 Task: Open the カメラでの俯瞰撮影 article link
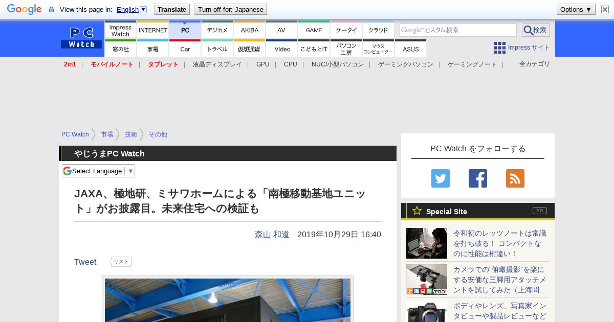click(x=500, y=280)
